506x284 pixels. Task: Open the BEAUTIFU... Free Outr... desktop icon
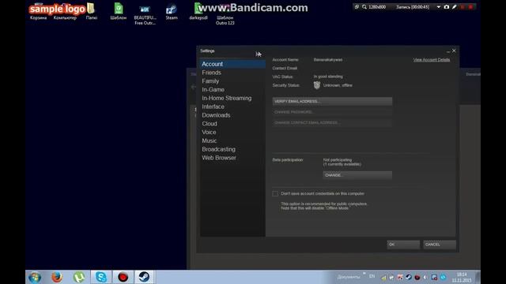point(145,14)
